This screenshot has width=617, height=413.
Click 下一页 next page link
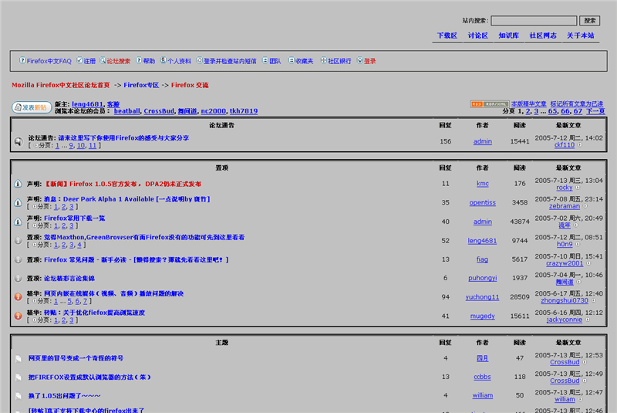click(x=595, y=111)
